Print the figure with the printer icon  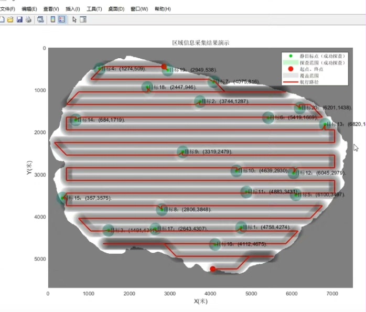(28, 19)
